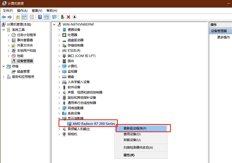The width and height of the screenshot is (232, 163).
Task: Toggle the show/hide console tree icon
Action: click(x=24, y=17)
